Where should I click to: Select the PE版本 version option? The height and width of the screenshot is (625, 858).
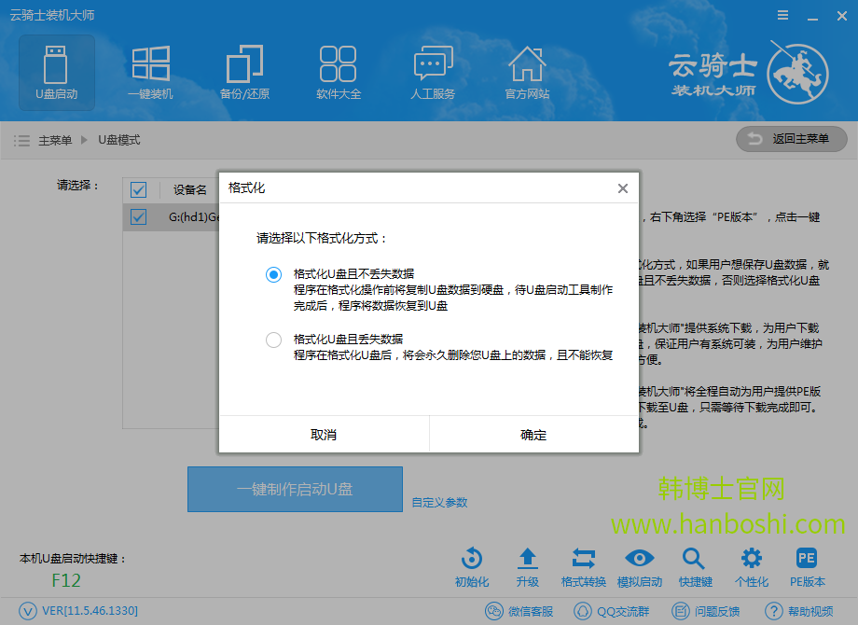(x=806, y=566)
